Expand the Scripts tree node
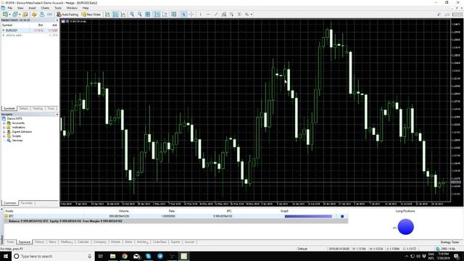 (4, 136)
